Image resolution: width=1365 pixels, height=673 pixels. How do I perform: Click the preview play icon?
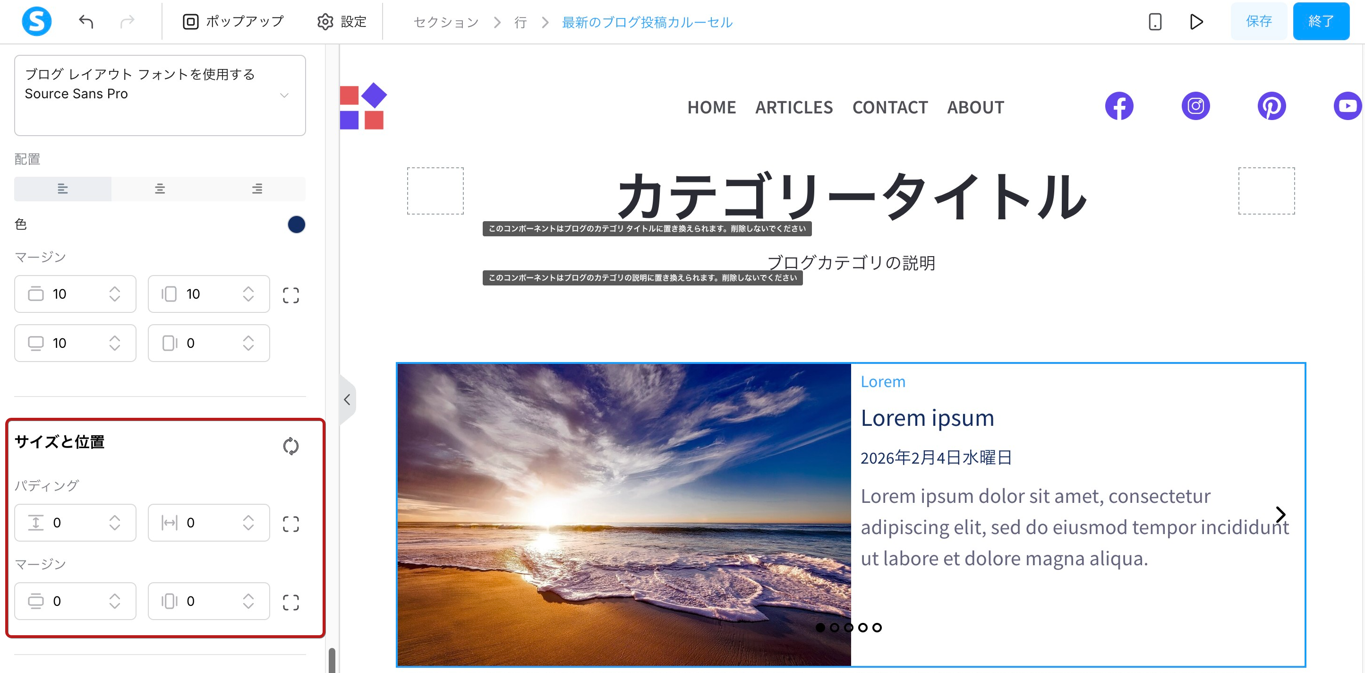coord(1196,22)
